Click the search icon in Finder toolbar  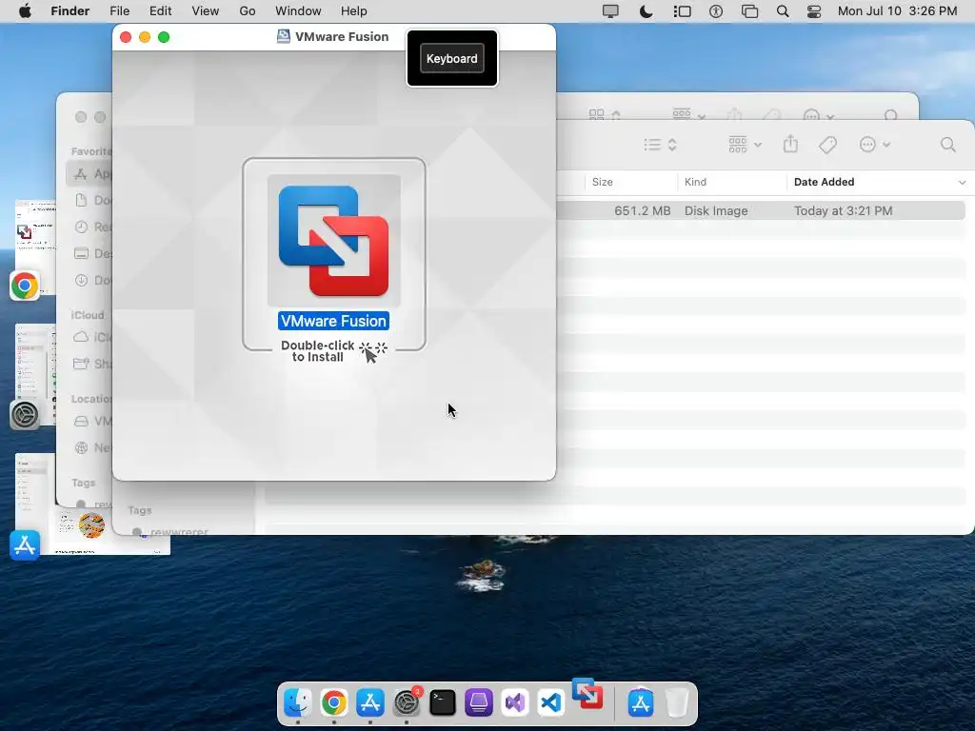coord(947,145)
